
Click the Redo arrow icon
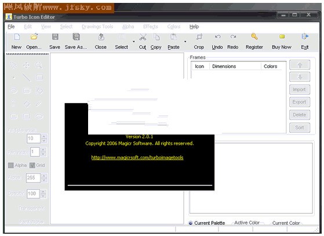click(x=233, y=37)
